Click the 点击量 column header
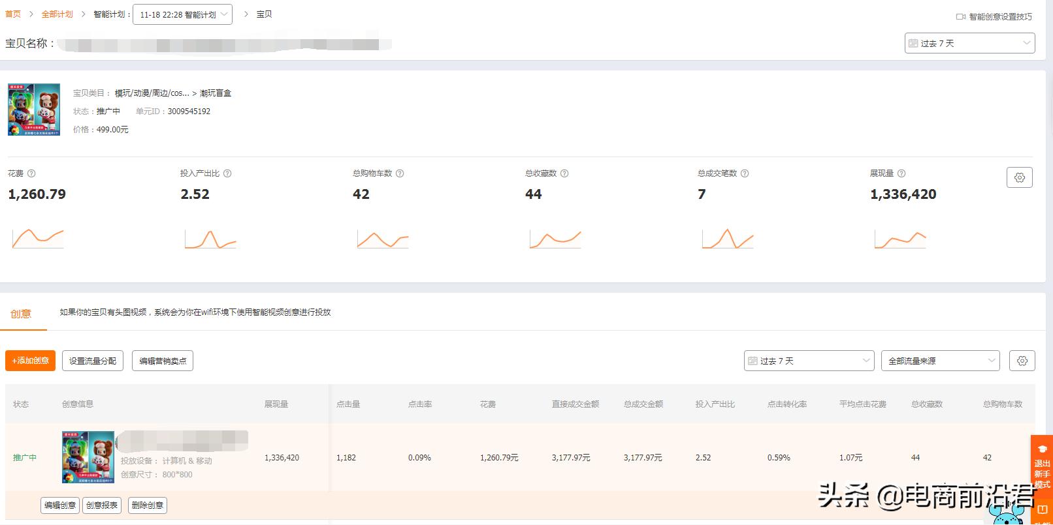 [348, 404]
